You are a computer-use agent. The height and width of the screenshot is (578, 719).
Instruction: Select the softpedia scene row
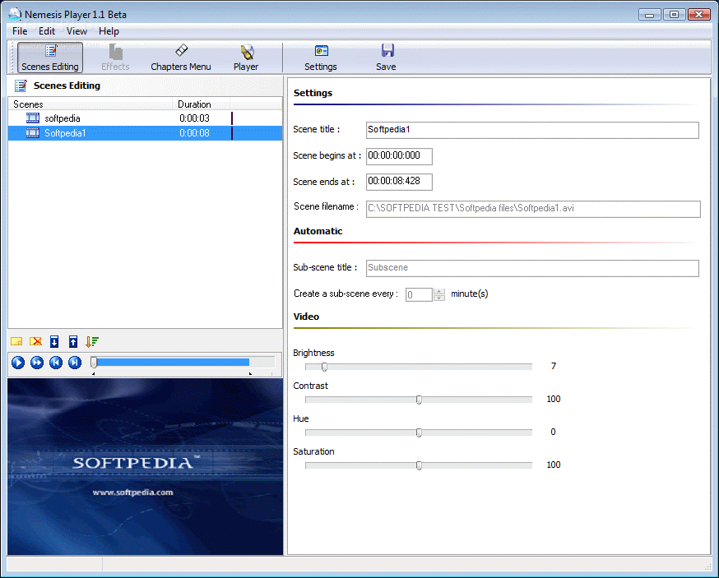(145, 118)
